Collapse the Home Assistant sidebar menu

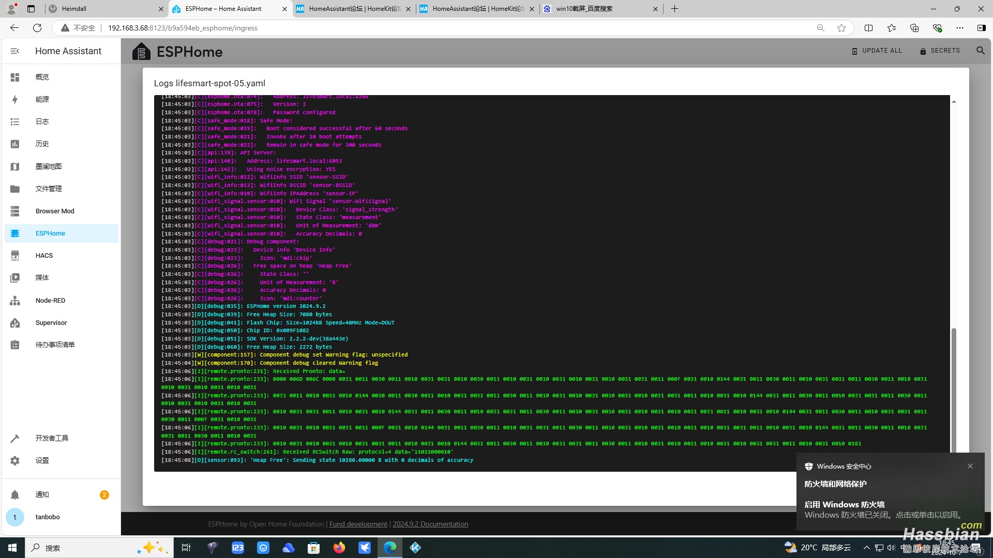(x=15, y=51)
